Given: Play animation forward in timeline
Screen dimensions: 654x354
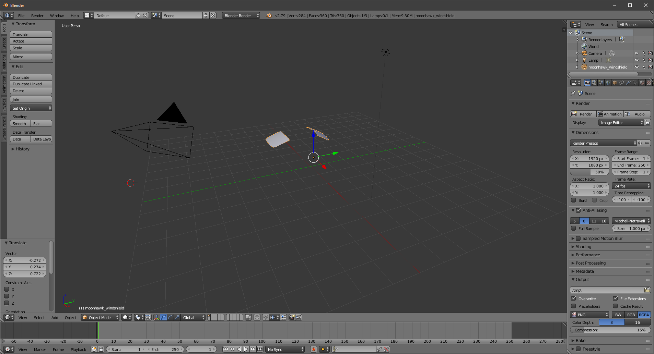Looking at the screenshot, I should click(x=246, y=349).
